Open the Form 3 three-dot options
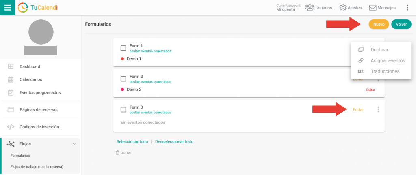The height and width of the screenshot is (175, 416). (378, 109)
